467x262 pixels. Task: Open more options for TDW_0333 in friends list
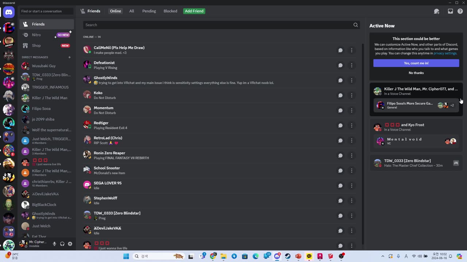351,216
